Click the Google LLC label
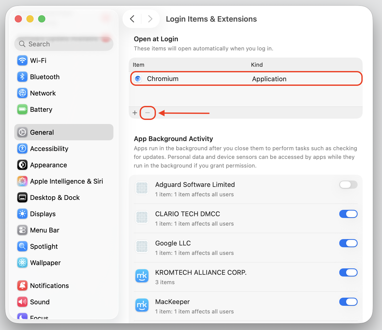Screen dimensions: 382x330 click(x=173, y=243)
